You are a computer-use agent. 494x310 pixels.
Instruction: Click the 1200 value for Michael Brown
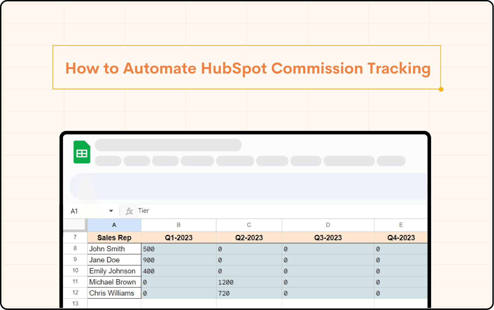(249, 282)
